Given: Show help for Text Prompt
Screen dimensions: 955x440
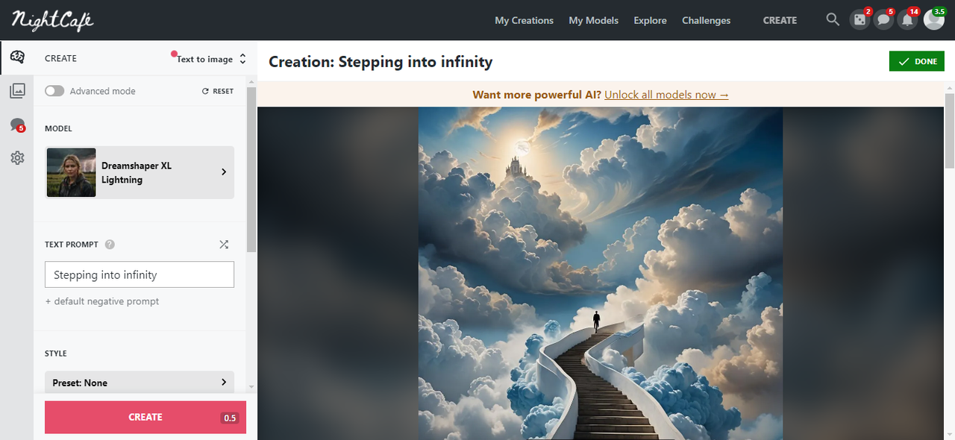Looking at the screenshot, I should (x=110, y=245).
